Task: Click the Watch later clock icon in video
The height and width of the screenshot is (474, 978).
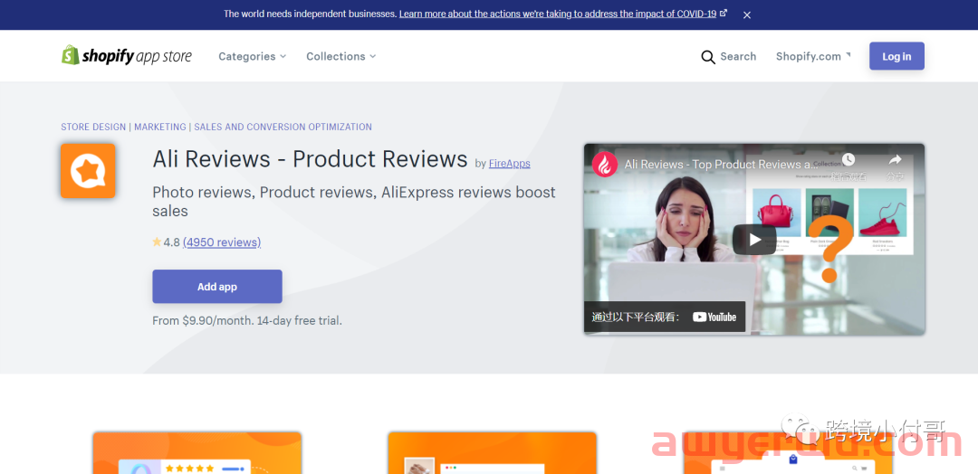Action: point(848,159)
